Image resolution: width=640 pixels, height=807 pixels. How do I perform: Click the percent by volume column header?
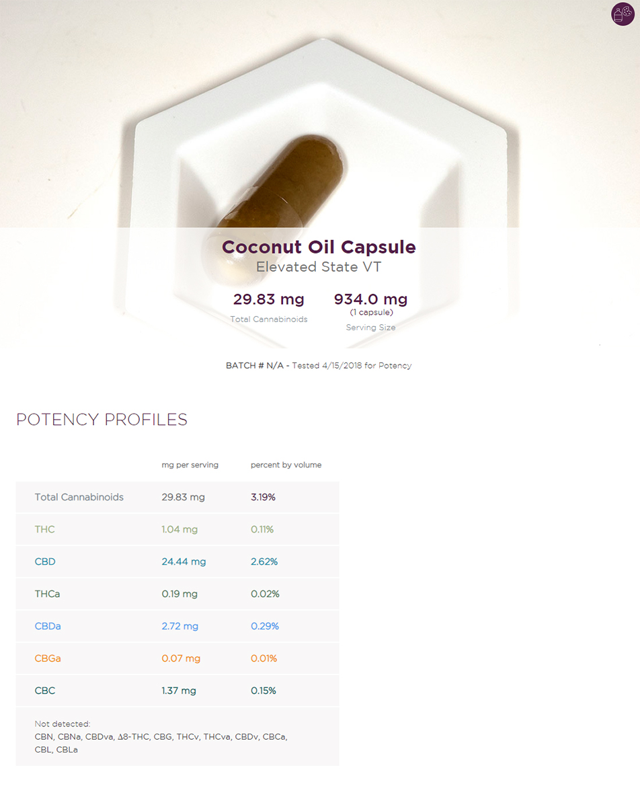(x=286, y=465)
